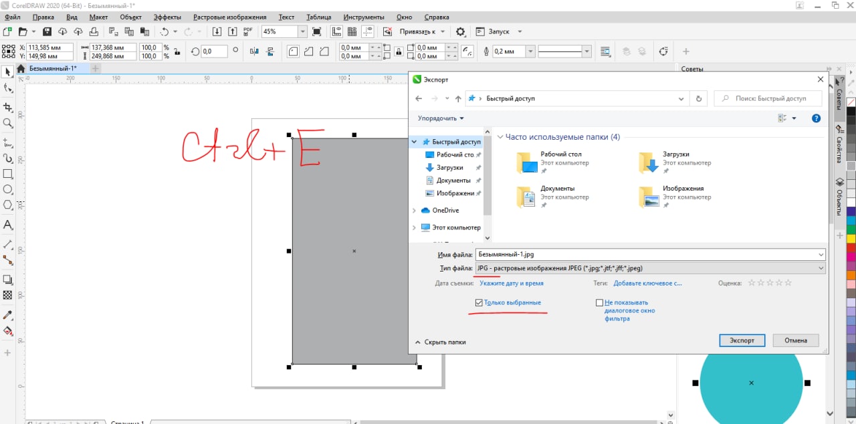The image size is (856, 424).
Task: Click the Publish to PDF icon
Action: click(248, 31)
